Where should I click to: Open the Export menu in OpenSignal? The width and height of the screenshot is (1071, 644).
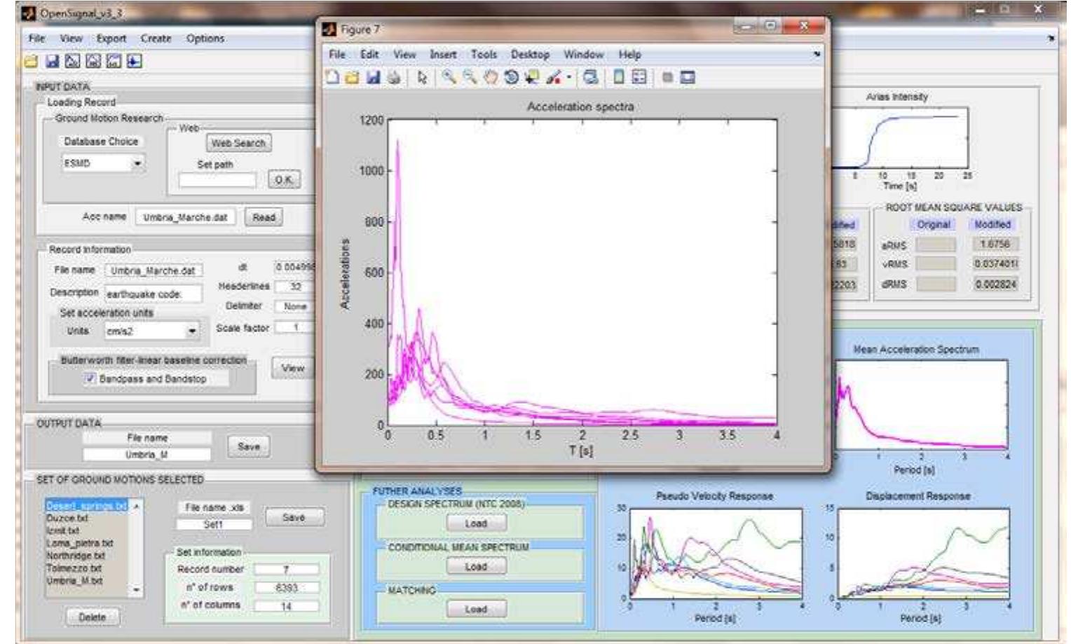tap(111, 39)
